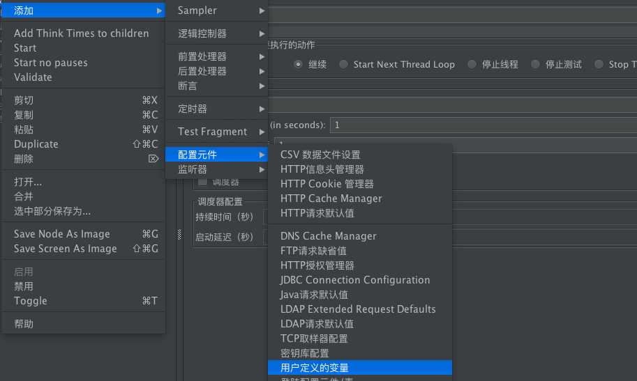The image size is (637, 381).
Task: Select Duplicate in the context menu
Action: (83, 144)
